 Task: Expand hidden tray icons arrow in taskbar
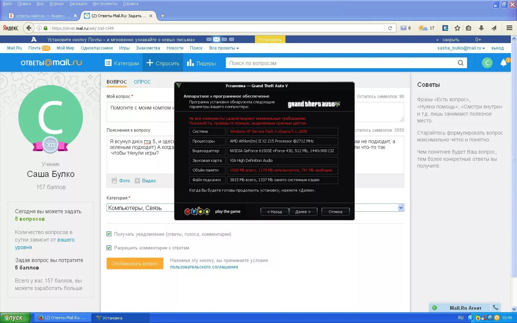(x=471, y=318)
